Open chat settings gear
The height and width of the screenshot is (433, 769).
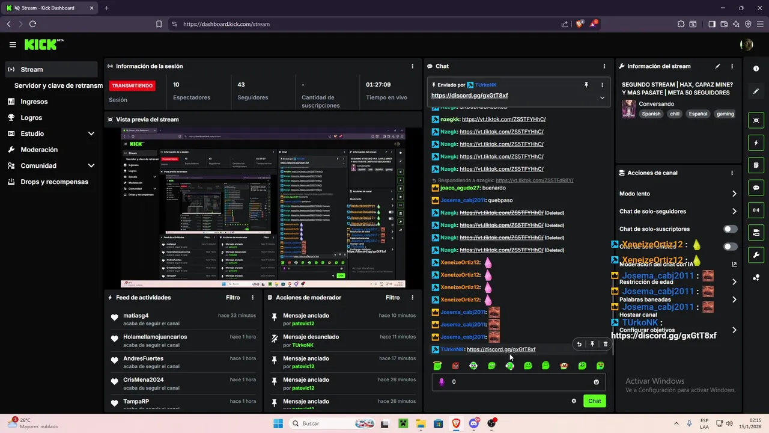click(x=574, y=401)
